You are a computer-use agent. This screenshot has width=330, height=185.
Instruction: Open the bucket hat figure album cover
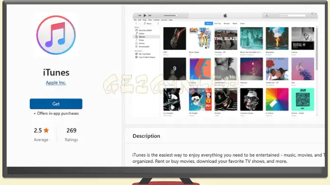(x=252, y=99)
